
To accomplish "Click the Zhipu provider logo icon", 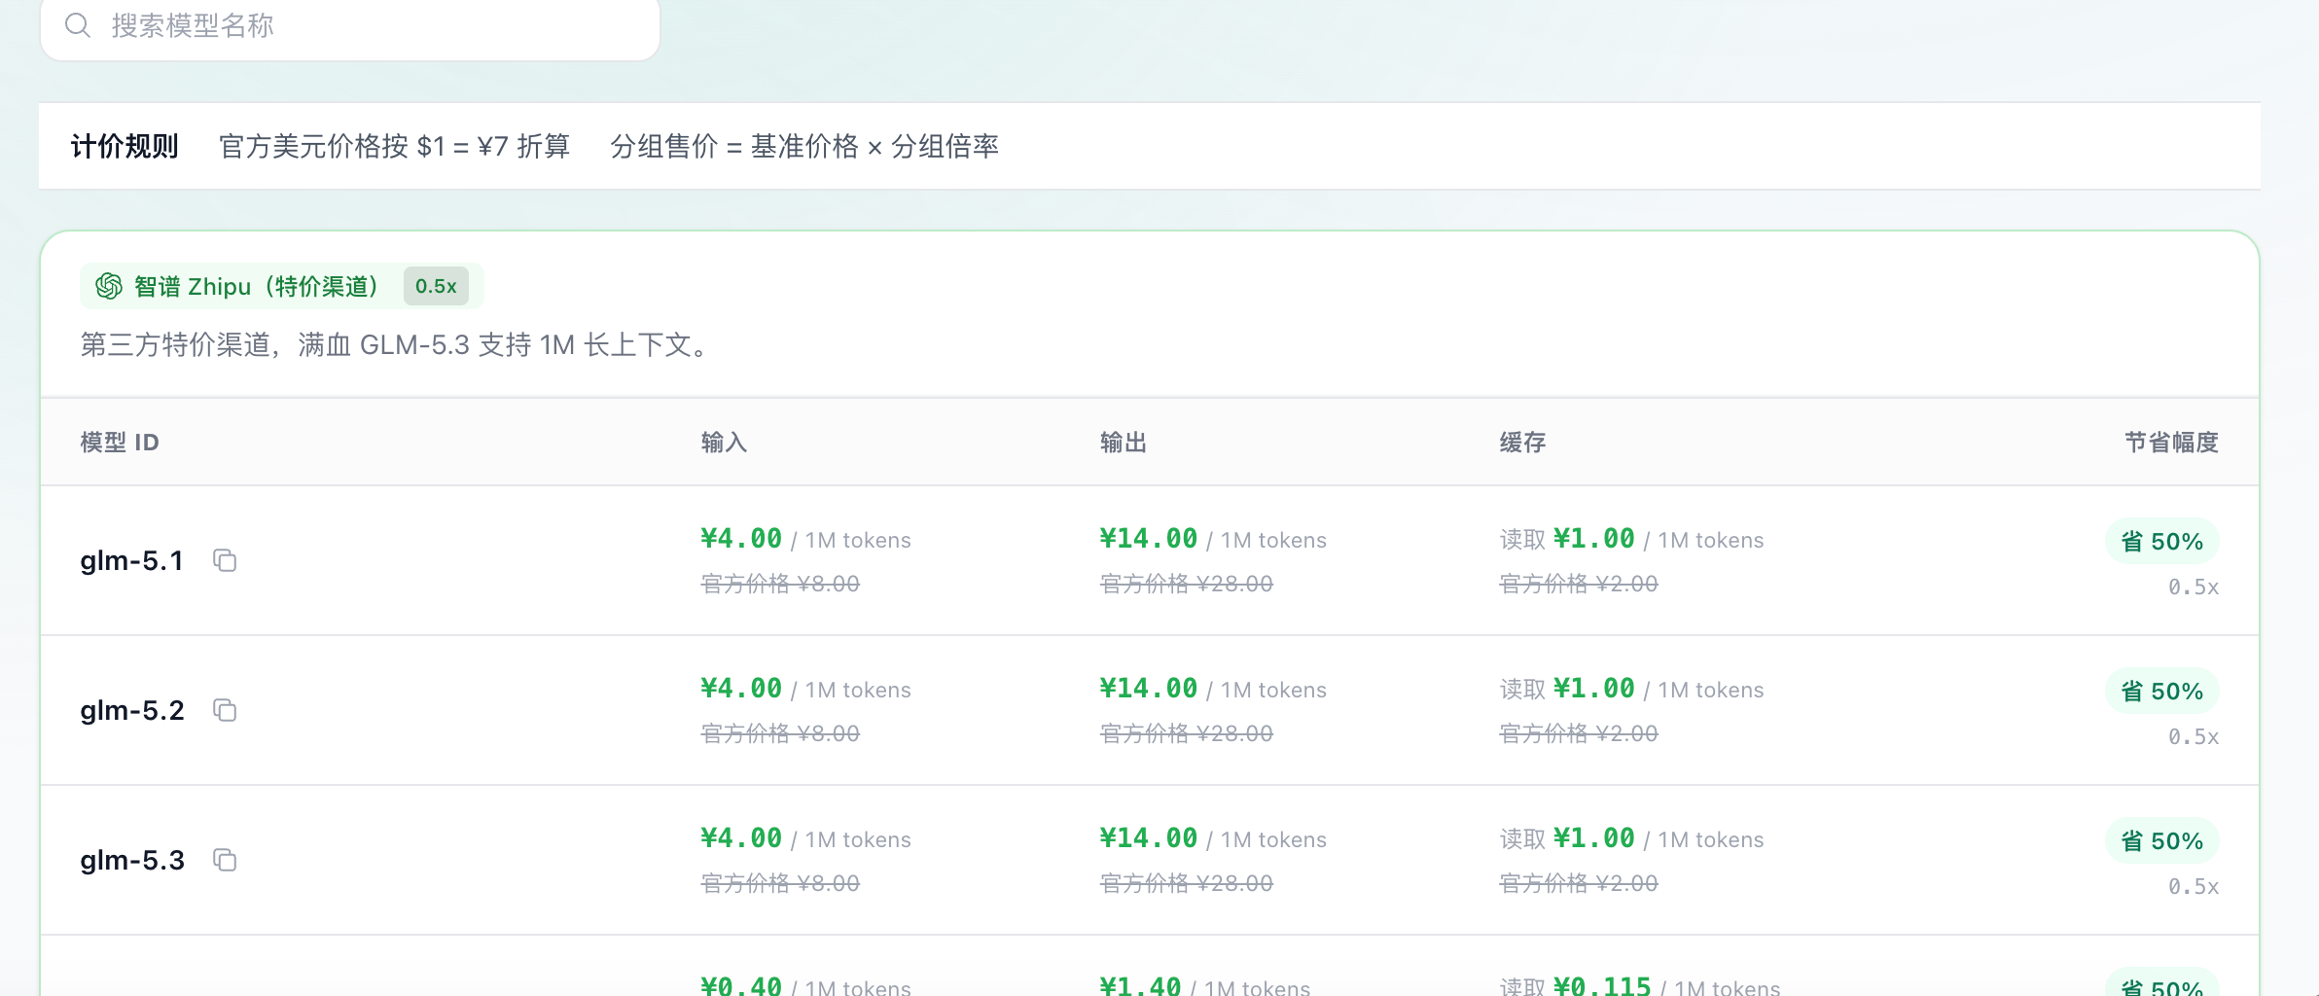I will (109, 286).
